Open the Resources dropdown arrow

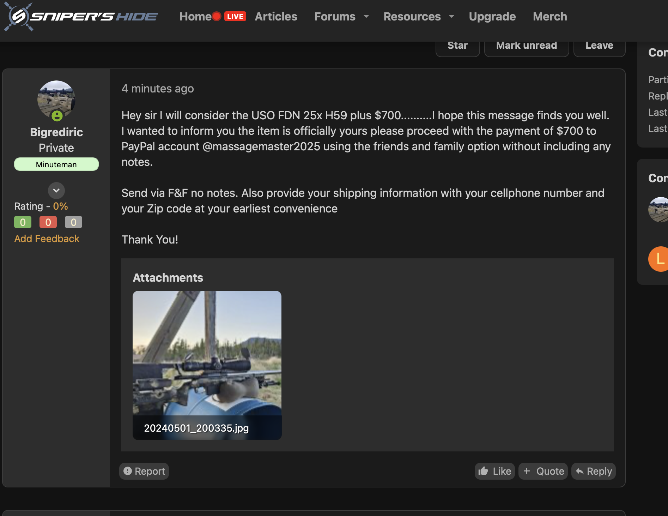(x=451, y=17)
